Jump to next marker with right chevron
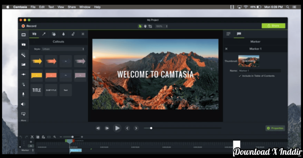The height and width of the screenshot is (158, 303). (136, 128)
